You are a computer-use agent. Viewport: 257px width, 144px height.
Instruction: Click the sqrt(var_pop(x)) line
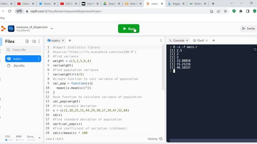click(x=67, y=124)
